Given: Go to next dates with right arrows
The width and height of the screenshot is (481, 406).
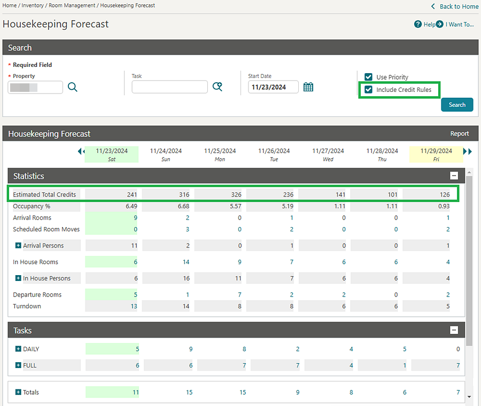Looking at the screenshot, I should tap(467, 151).
